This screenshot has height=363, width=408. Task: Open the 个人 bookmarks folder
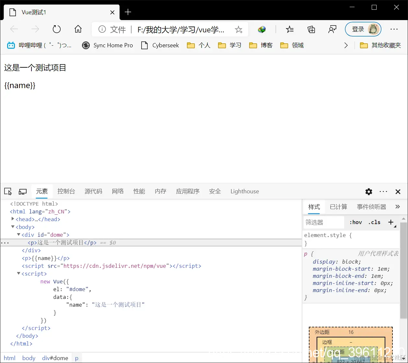199,45
